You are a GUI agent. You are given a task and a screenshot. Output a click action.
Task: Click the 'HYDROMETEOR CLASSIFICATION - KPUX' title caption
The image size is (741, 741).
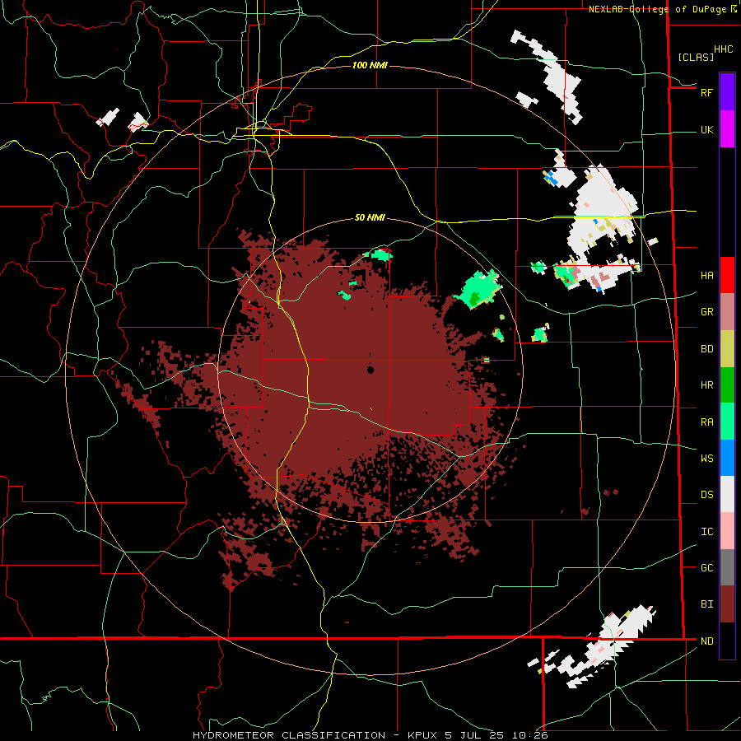(x=316, y=735)
